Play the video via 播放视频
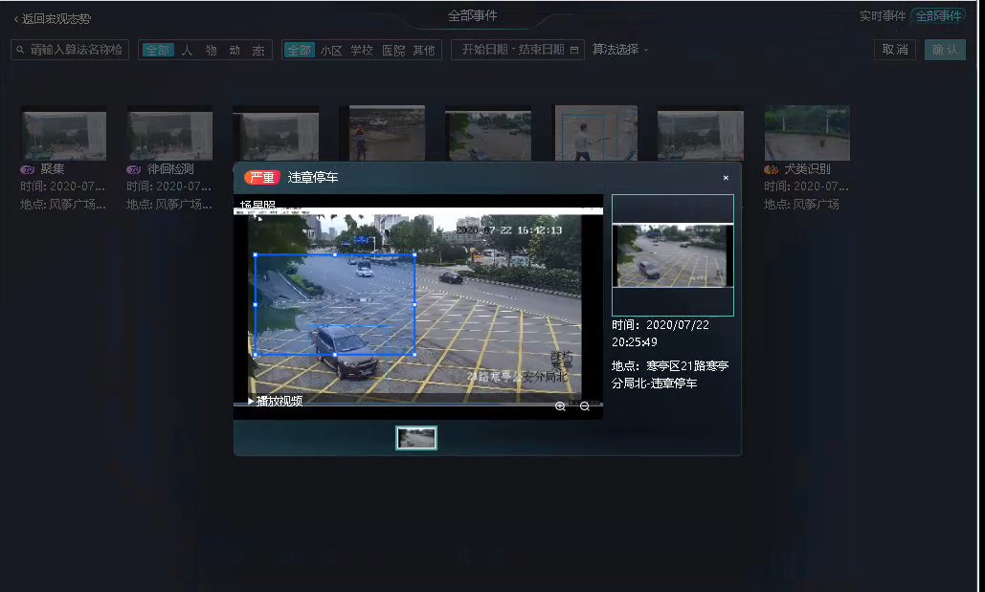 tap(276, 401)
